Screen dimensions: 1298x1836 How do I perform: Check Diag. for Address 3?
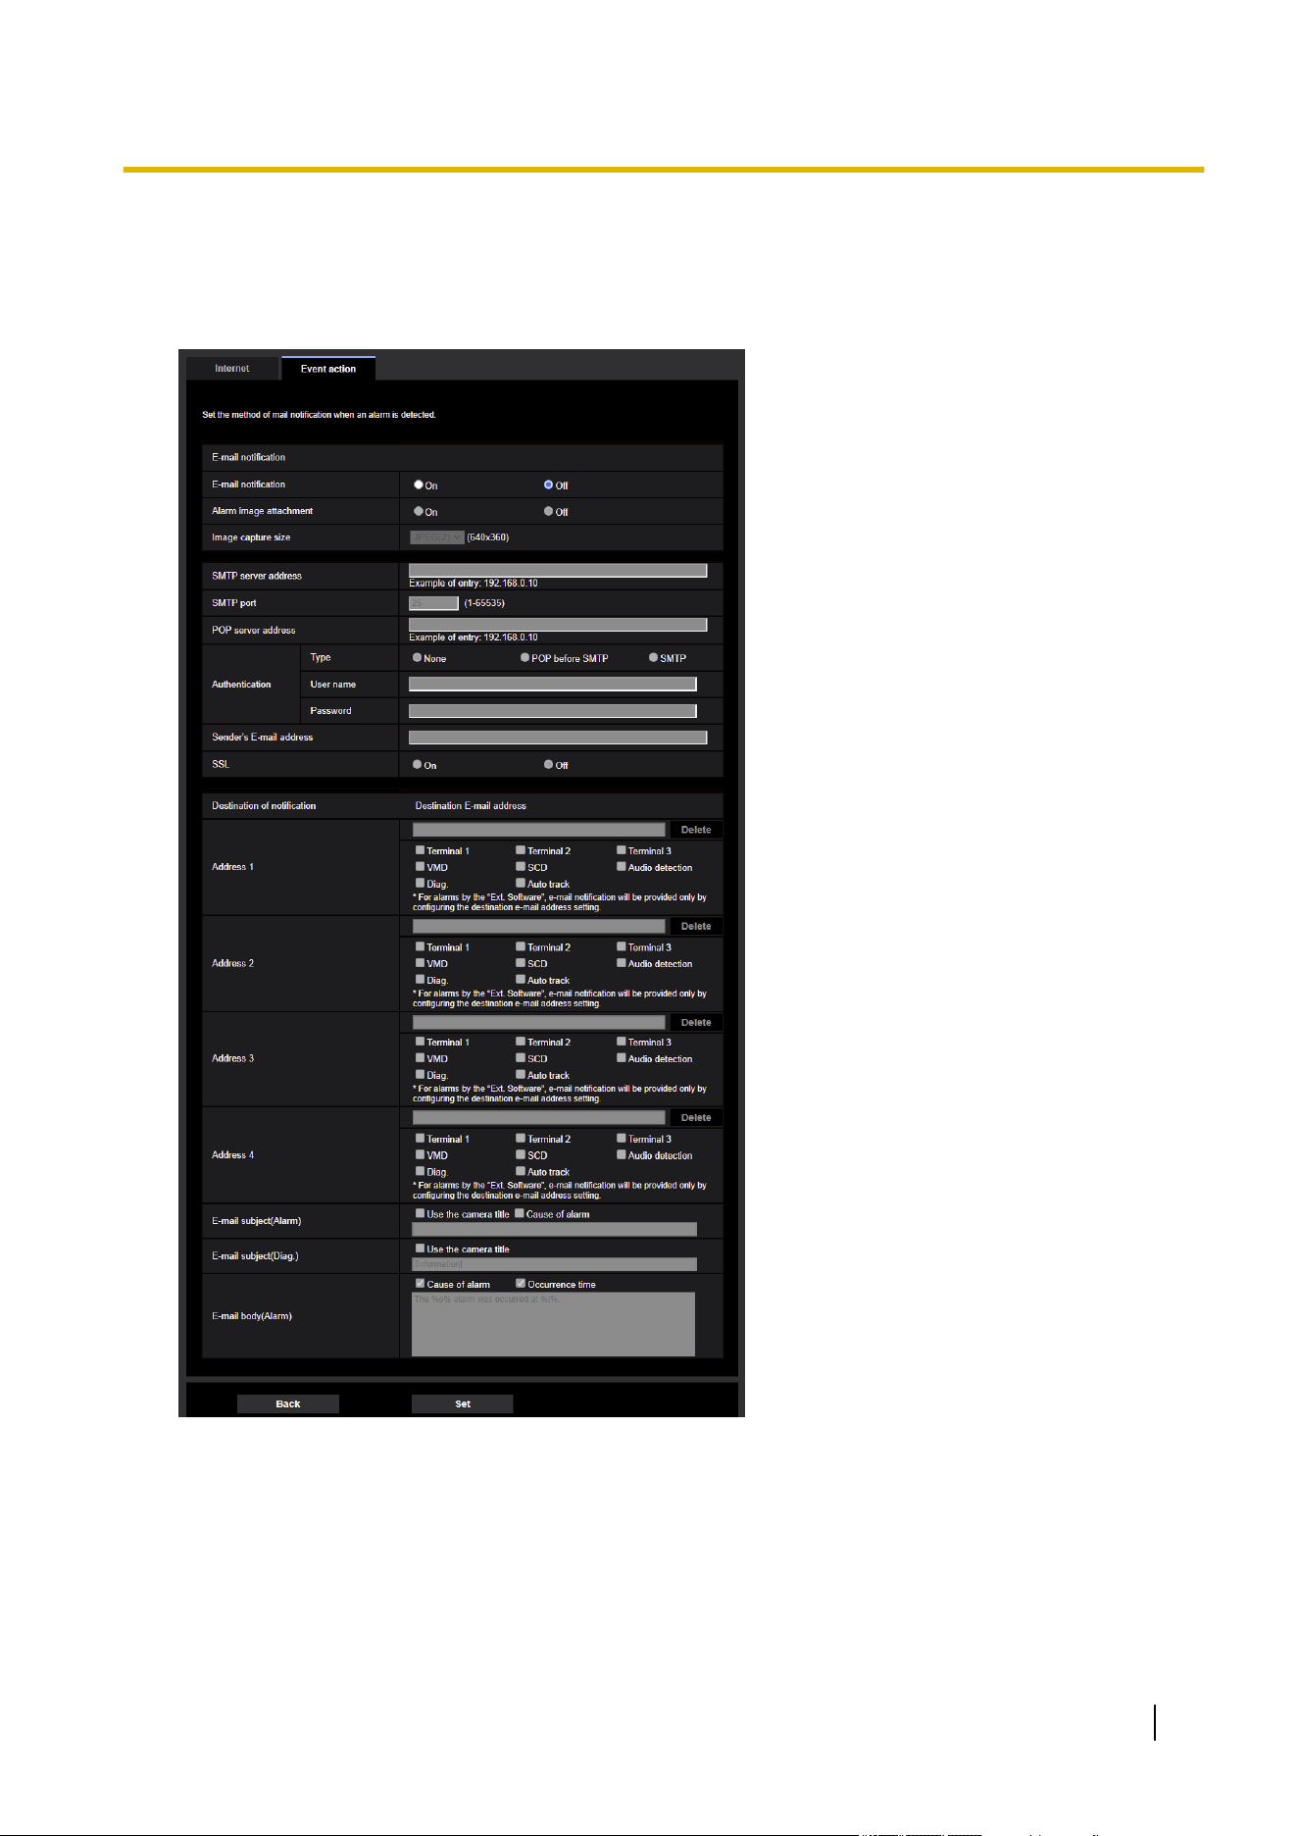[x=420, y=1075]
